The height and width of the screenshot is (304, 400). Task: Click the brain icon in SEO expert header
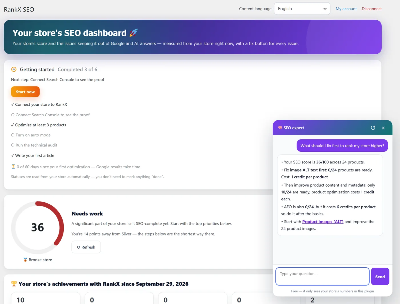click(280, 127)
